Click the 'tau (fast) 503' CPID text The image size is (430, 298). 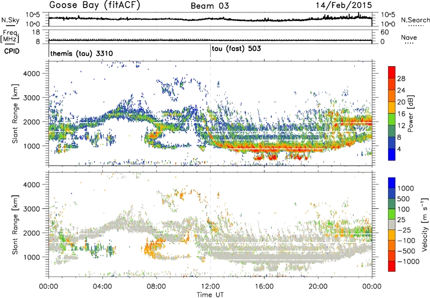(x=236, y=49)
